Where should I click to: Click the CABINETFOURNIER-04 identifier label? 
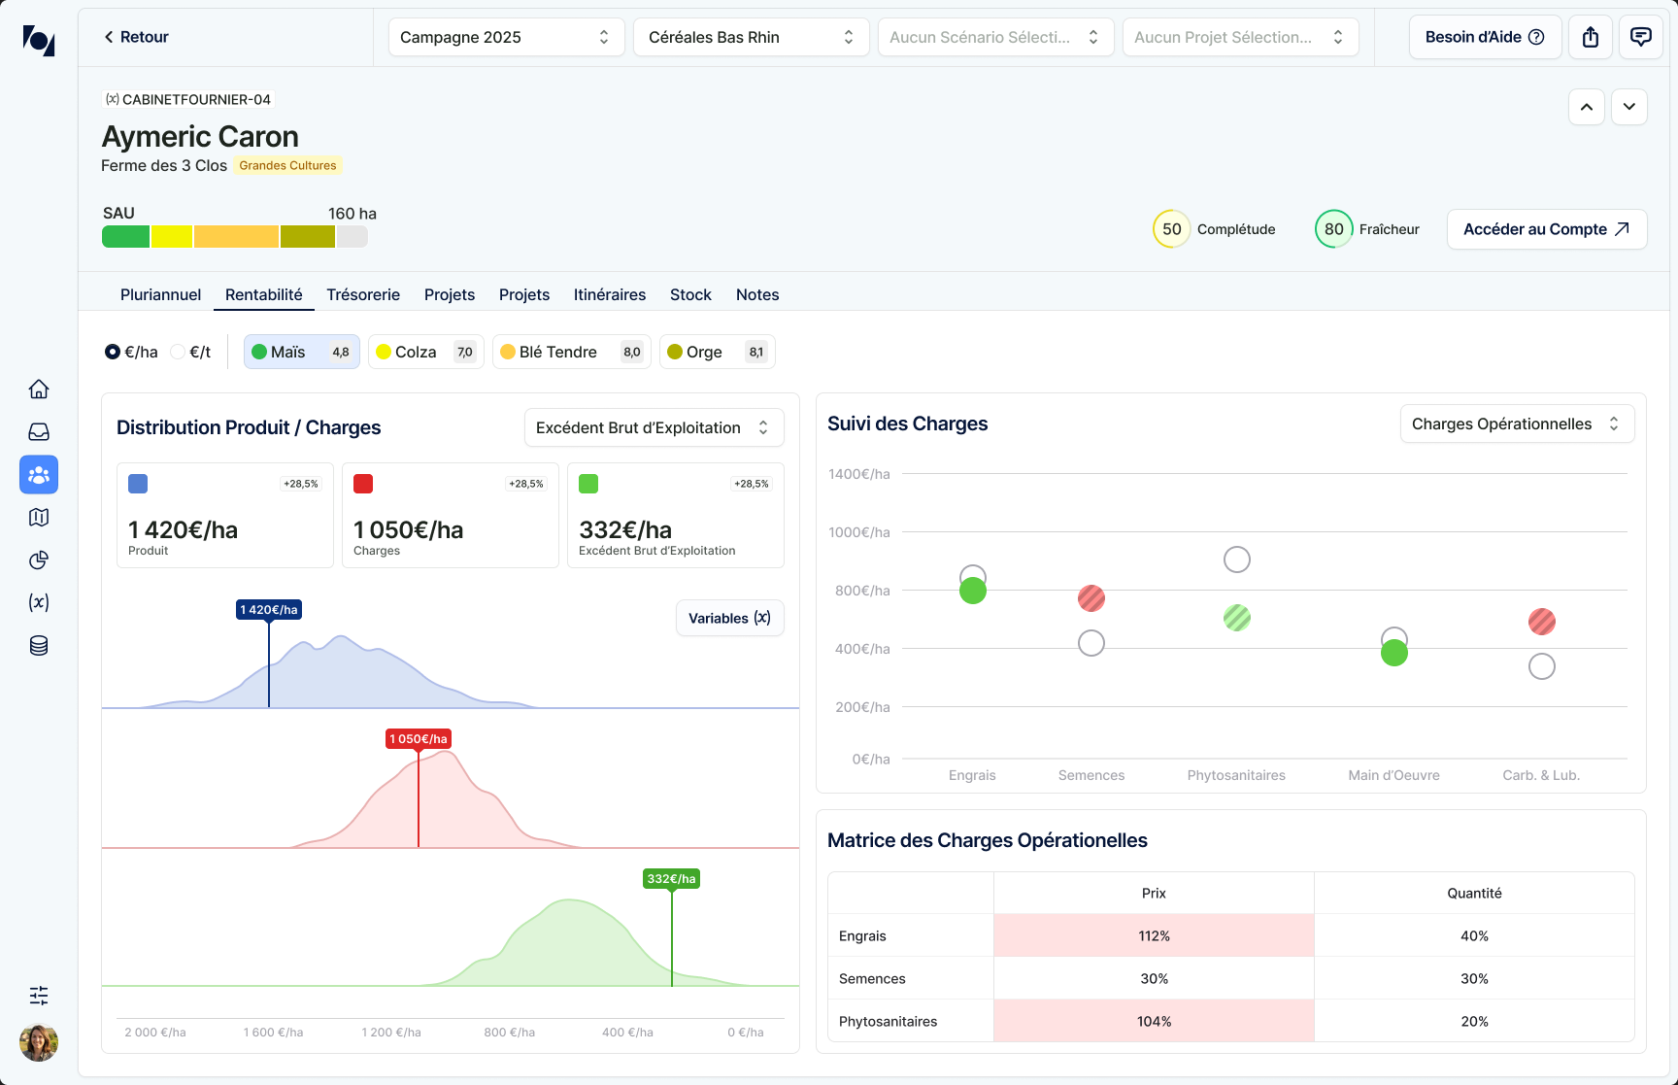pos(188,99)
